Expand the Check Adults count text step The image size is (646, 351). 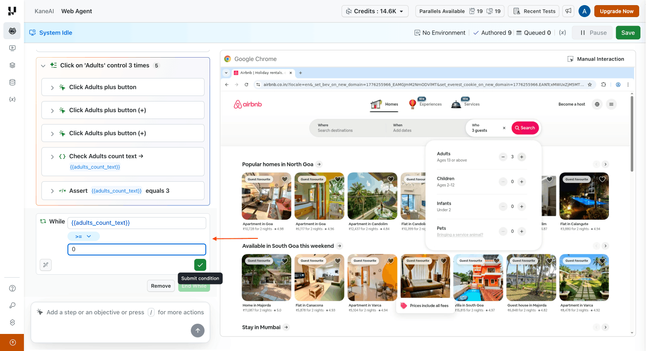coord(53,157)
